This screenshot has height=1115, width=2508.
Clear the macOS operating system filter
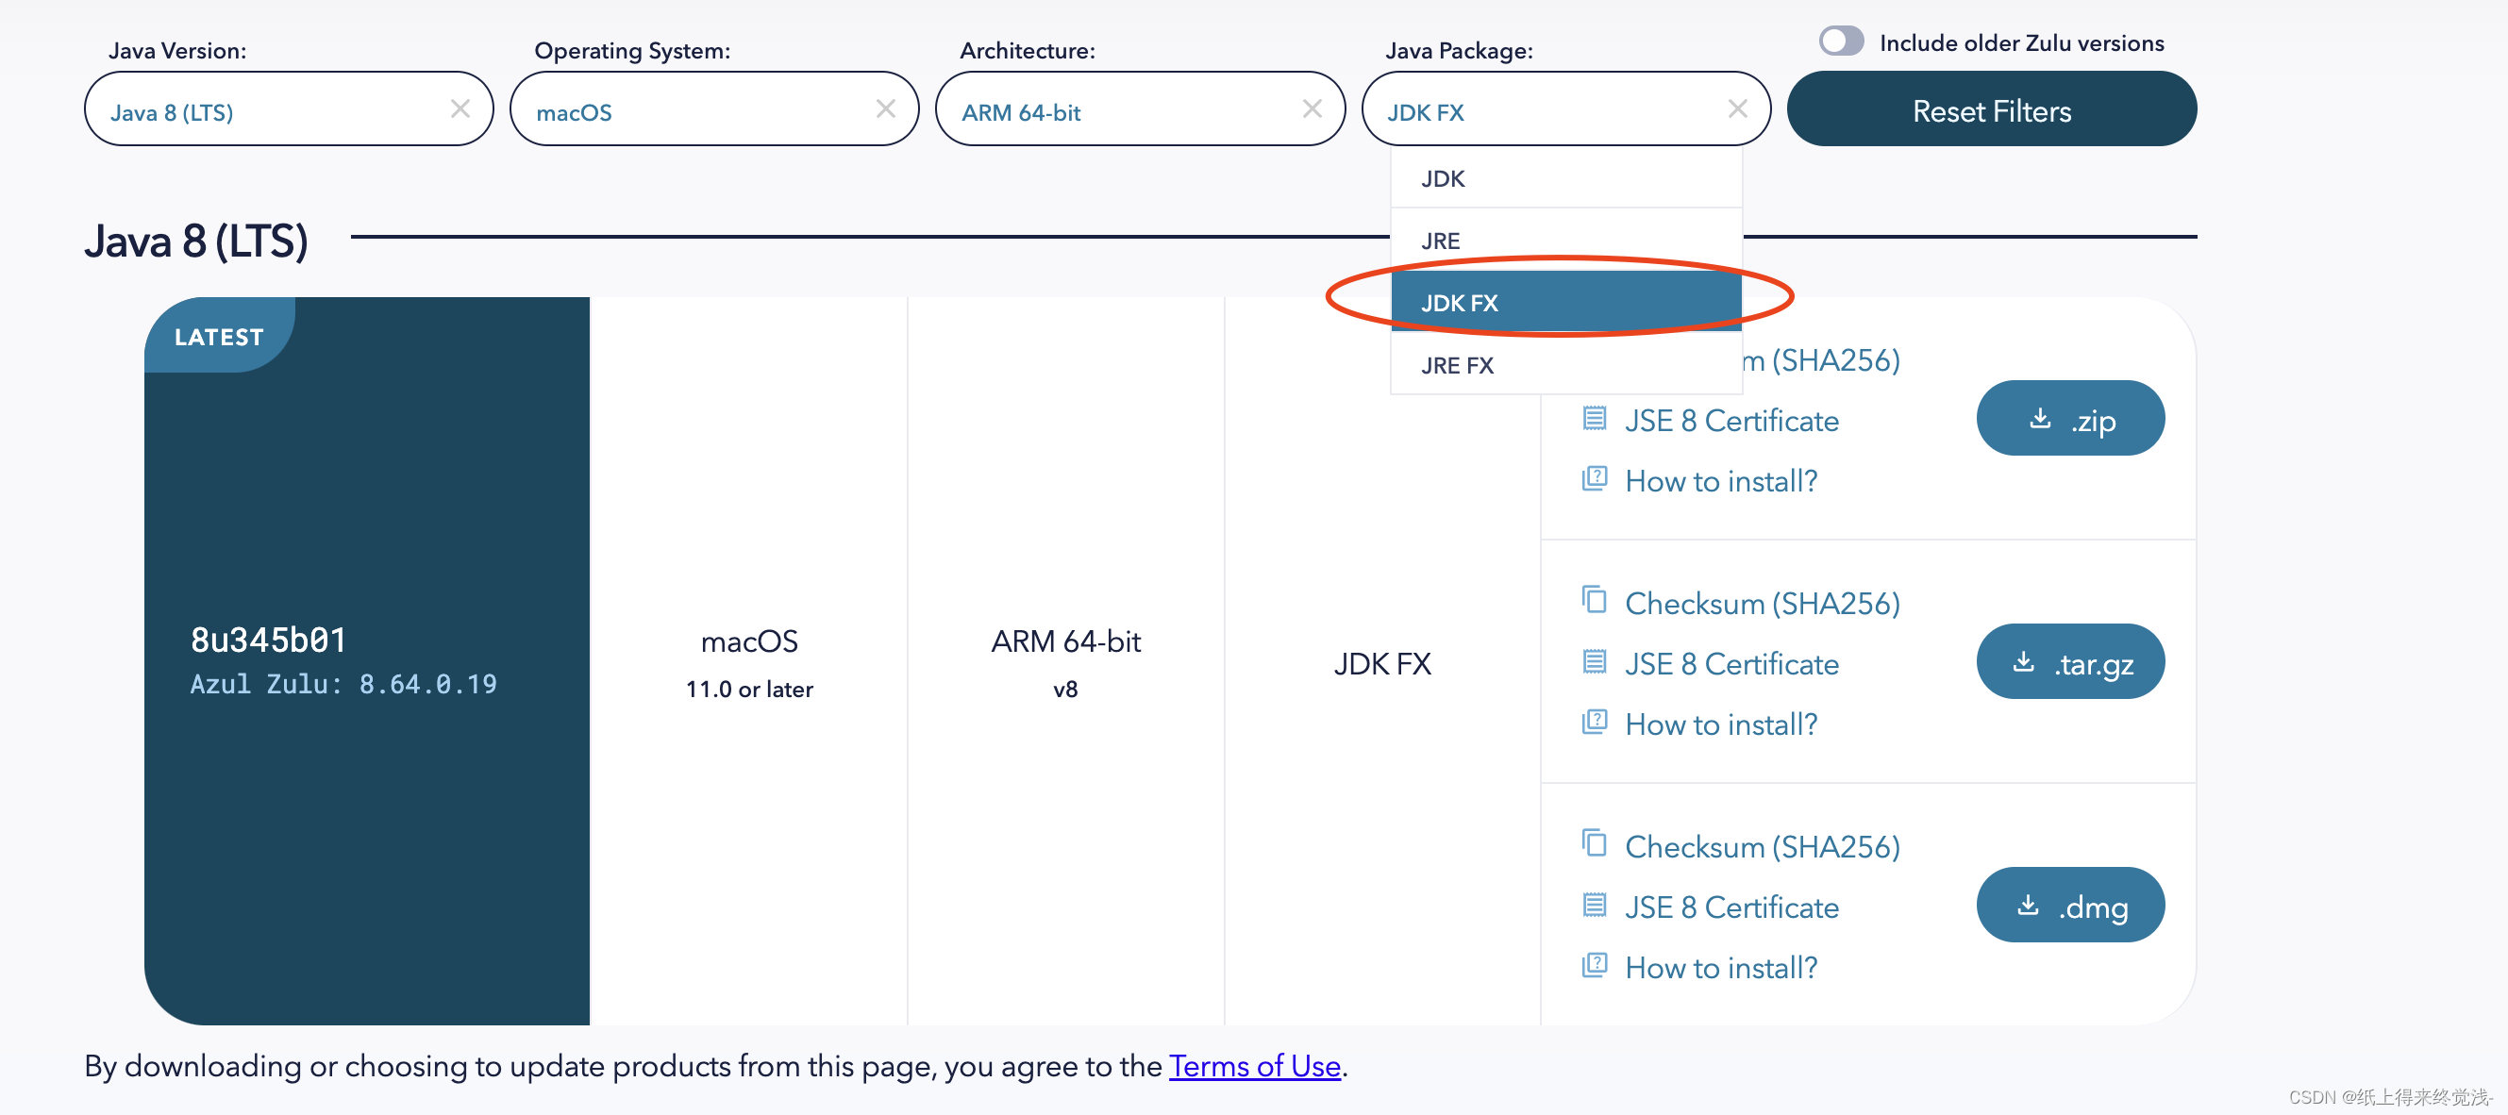coord(885,109)
